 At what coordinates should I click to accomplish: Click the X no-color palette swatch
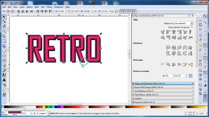pos(3,107)
